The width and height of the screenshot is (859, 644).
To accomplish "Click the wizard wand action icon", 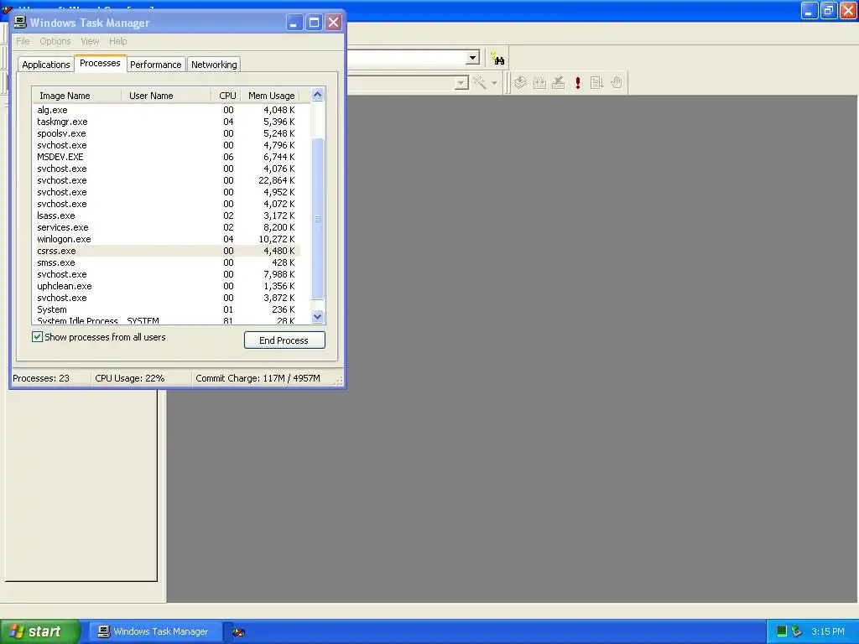I will click(x=480, y=83).
